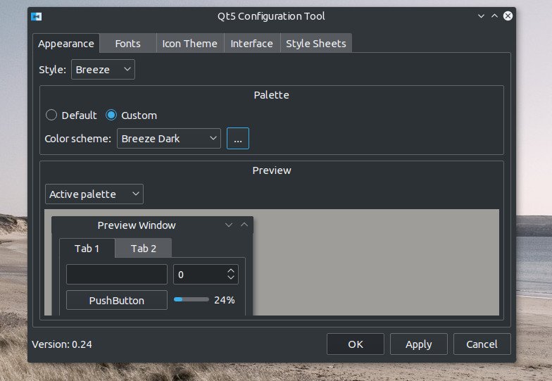
Task: Minimize the Qt5 Configuration Tool window
Action: [481, 15]
